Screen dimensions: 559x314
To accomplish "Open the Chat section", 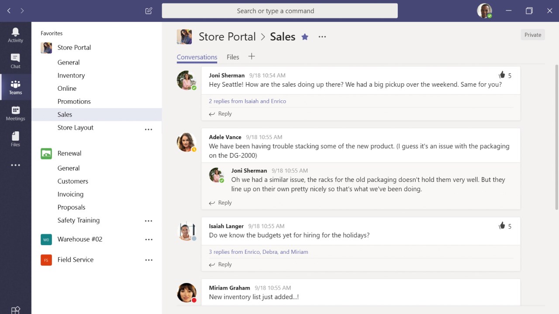I will click(15, 61).
